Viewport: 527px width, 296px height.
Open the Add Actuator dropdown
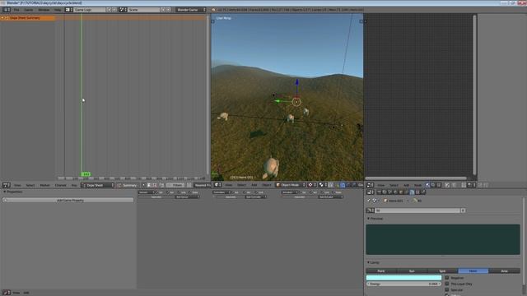pyautogui.click(x=331, y=197)
